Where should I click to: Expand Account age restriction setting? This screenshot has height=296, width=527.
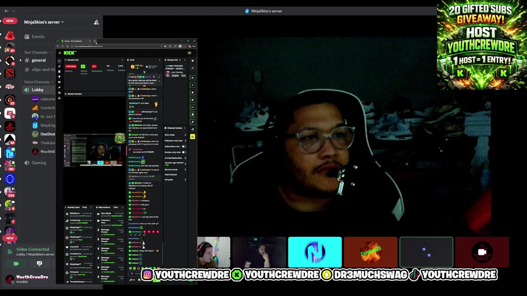(x=175, y=164)
